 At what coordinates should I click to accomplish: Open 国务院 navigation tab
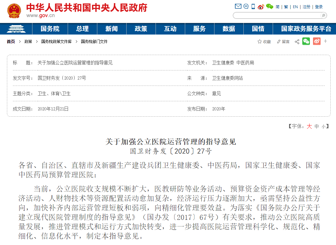pos(50,29)
